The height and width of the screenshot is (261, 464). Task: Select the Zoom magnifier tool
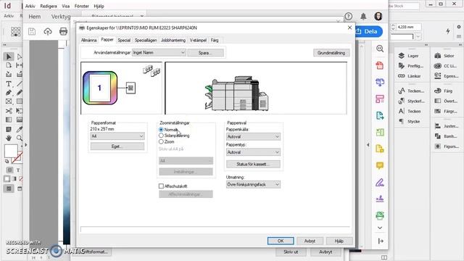point(20,138)
